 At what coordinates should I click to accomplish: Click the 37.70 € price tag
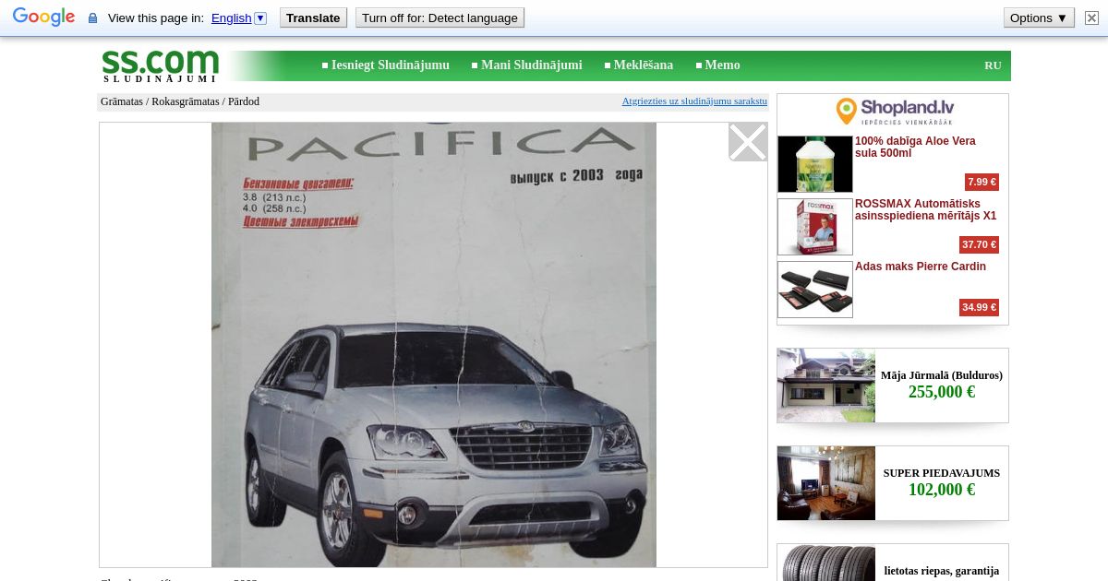tap(979, 244)
